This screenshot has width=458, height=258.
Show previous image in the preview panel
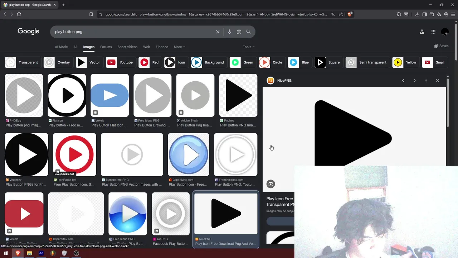(403, 81)
